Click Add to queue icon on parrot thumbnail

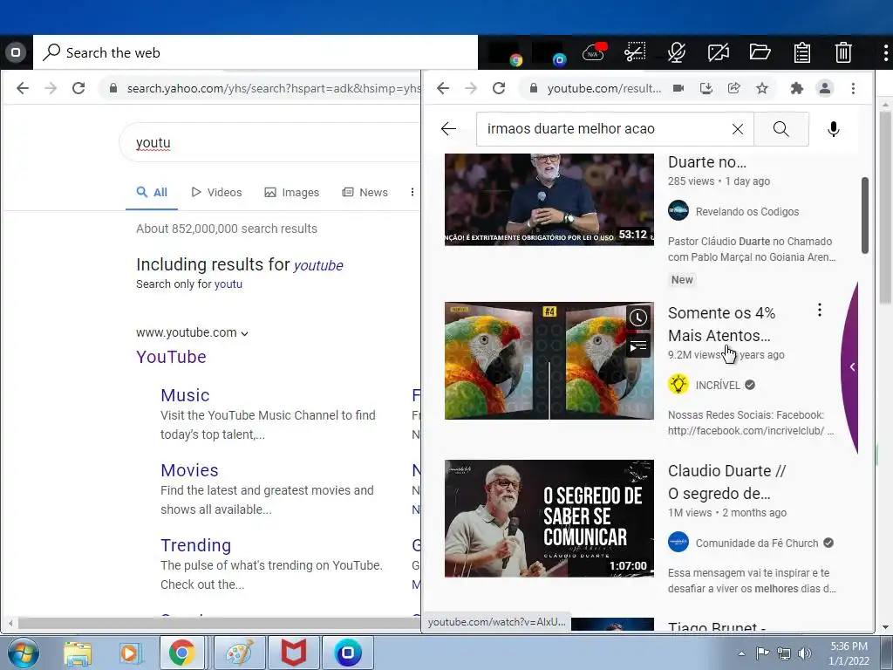tap(637, 345)
